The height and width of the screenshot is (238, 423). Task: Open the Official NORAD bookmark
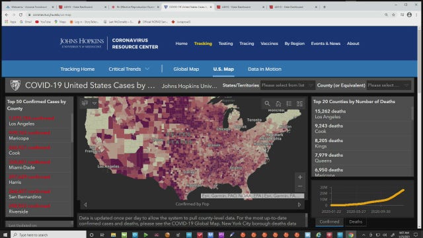(x=153, y=22)
